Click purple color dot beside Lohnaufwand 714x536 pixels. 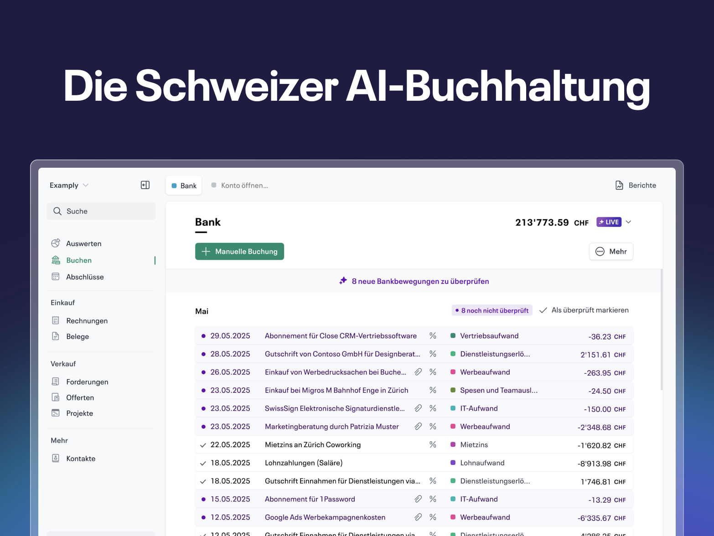point(453,463)
